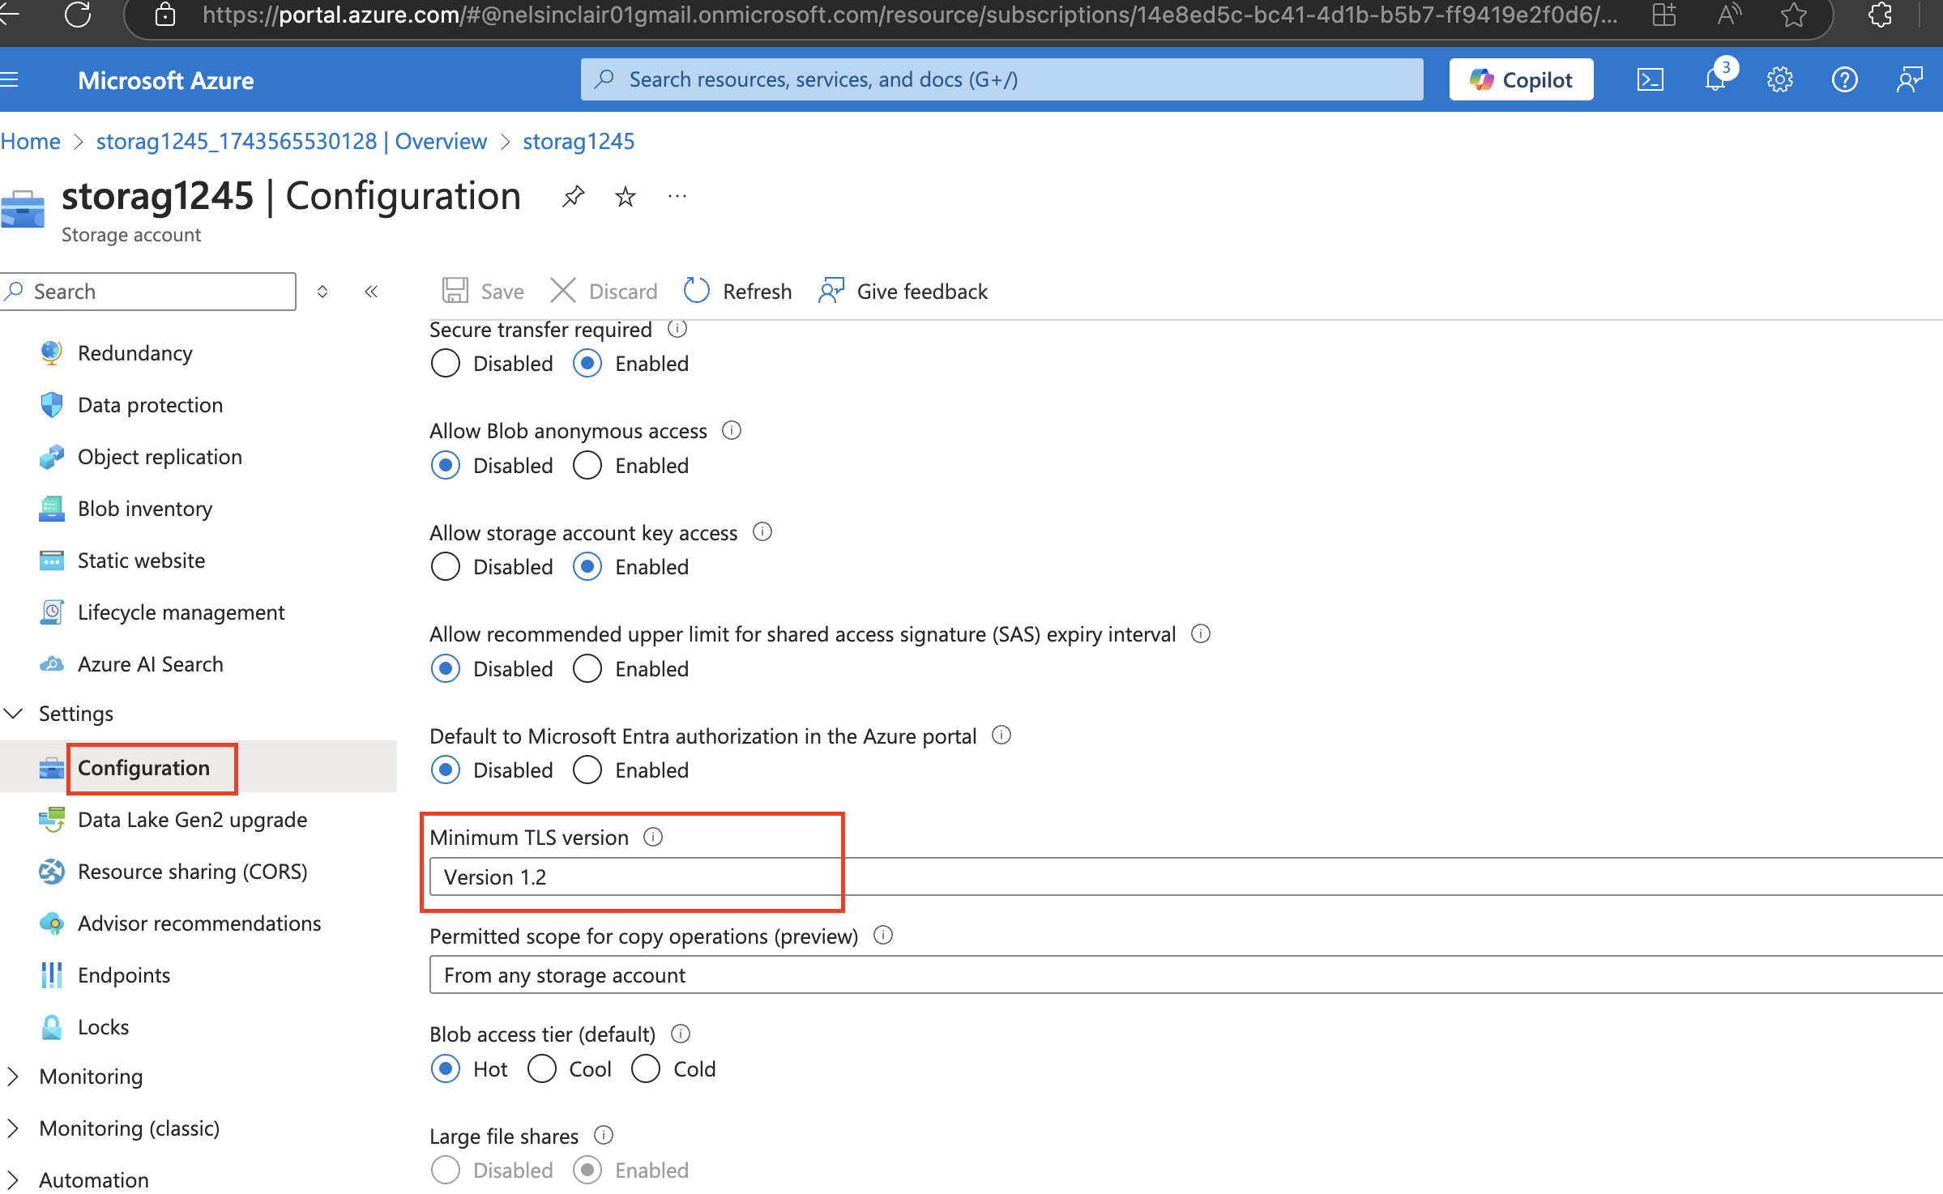The height and width of the screenshot is (1194, 1943).
Task: Open browser extensions puzzle icon
Action: pyautogui.click(x=1880, y=15)
